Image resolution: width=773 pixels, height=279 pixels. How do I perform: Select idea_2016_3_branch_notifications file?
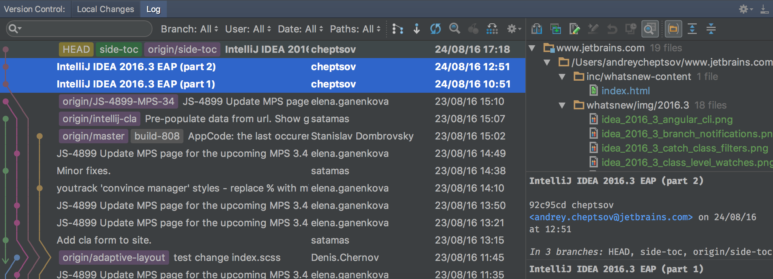point(687,134)
